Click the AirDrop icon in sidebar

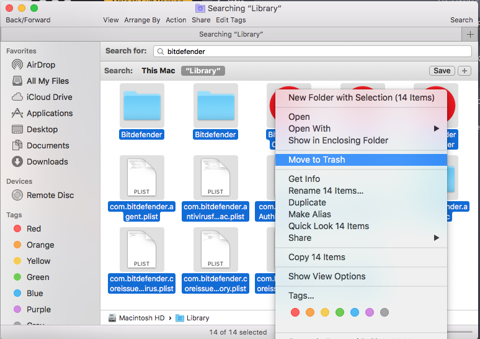(17, 65)
